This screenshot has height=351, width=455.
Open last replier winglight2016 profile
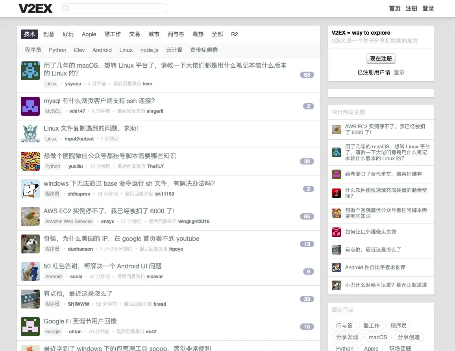tap(194, 221)
